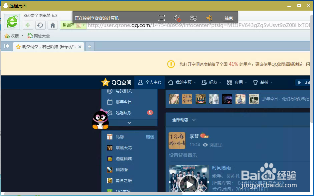
Task: Click the second calligraphy avatar in friend strip
Action: click(187, 99)
